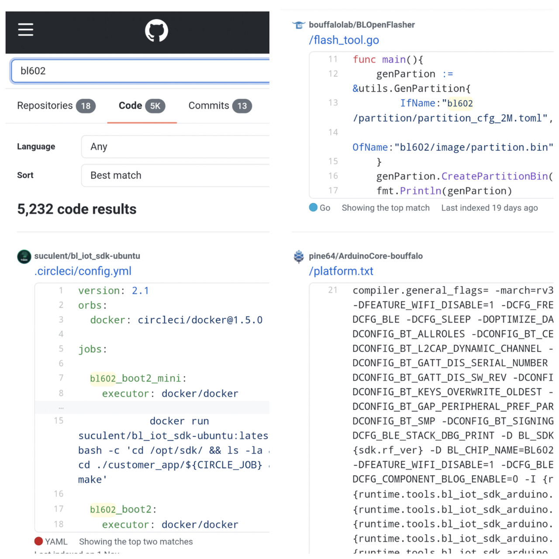Open the Commits tab
559x559 pixels.
coord(220,106)
